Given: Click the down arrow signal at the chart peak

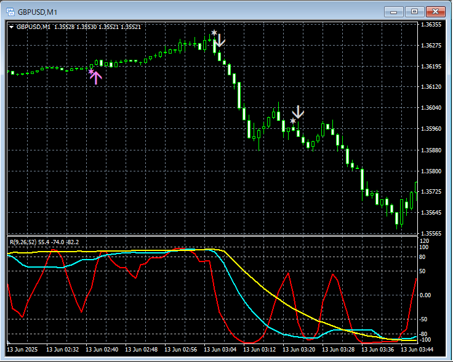Looking at the screenshot, I should point(220,41).
